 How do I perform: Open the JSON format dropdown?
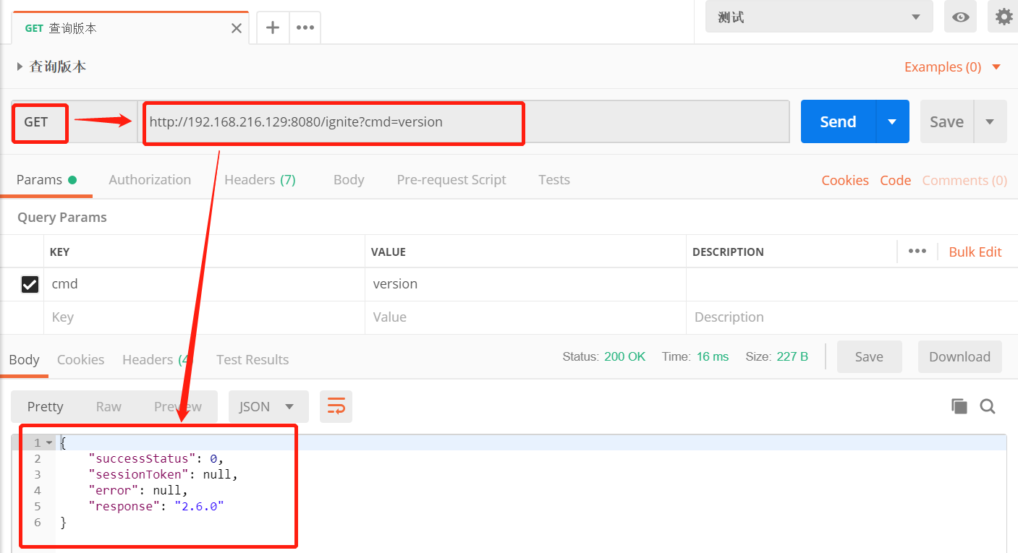(268, 406)
